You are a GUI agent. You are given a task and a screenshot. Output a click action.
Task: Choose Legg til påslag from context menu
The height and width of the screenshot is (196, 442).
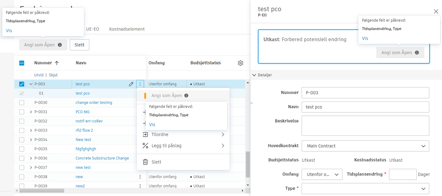pos(166,146)
